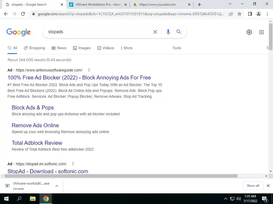This screenshot has height=204, width=273.
Task: Close the stopads Google Search tab
Action: click(x=62, y=5)
